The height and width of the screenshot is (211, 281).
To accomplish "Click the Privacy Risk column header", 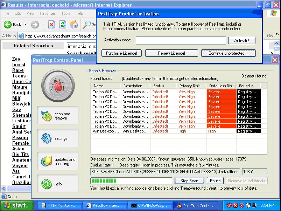I will (x=191, y=86).
